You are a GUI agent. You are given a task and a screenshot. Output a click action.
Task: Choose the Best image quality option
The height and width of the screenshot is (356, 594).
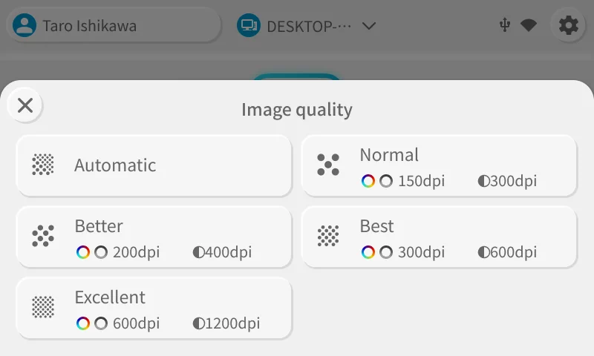439,237
